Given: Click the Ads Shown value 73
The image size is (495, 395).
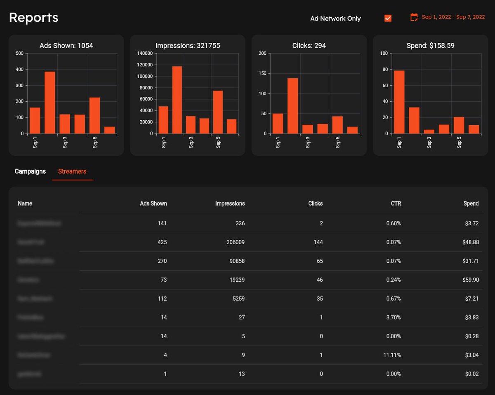Looking at the screenshot, I should (164, 280).
